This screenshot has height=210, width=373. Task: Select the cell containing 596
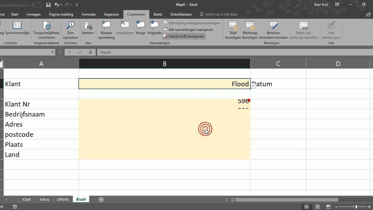pos(165,104)
